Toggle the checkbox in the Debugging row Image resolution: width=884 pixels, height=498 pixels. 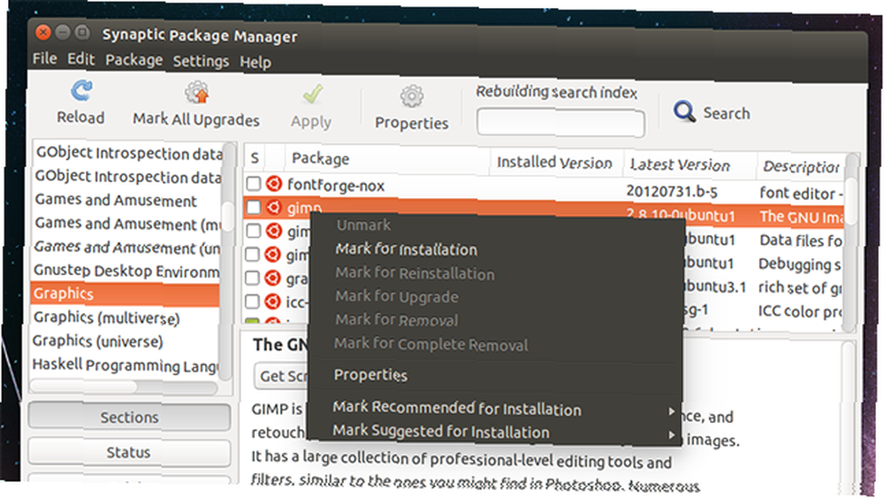click(253, 255)
